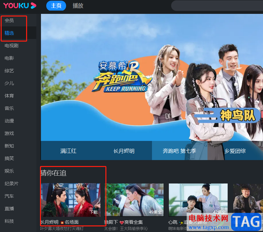Switch to the 主页 tab

(56, 6)
